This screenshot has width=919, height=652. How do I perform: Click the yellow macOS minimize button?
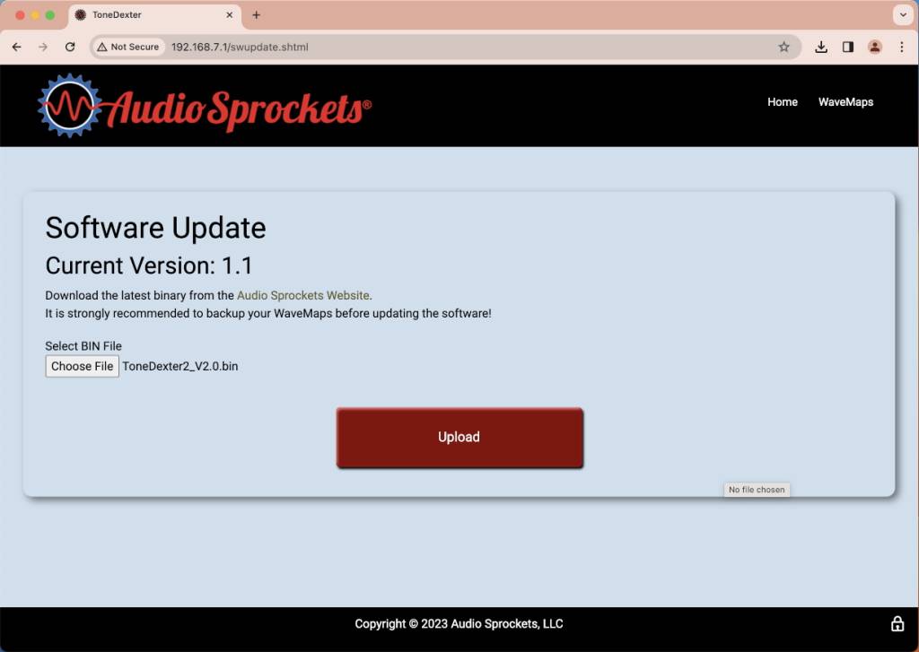[x=35, y=15]
